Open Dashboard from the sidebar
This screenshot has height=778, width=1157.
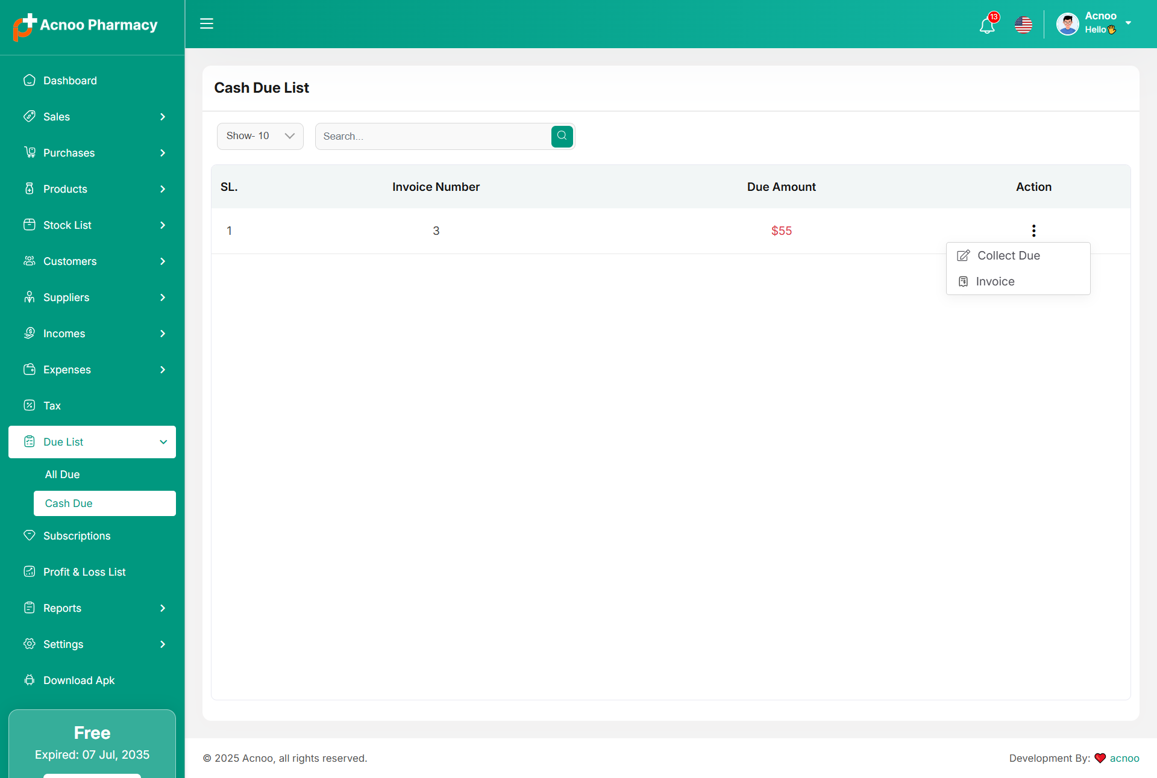(70, 81)
